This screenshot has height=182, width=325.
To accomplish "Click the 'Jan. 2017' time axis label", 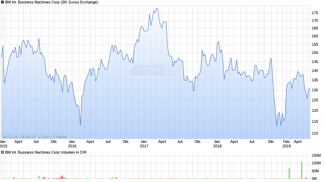I will 144,144.
